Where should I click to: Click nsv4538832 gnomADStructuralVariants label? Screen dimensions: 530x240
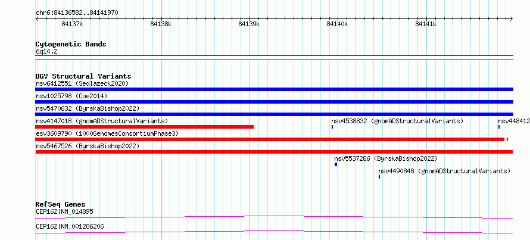coord(397,121)
